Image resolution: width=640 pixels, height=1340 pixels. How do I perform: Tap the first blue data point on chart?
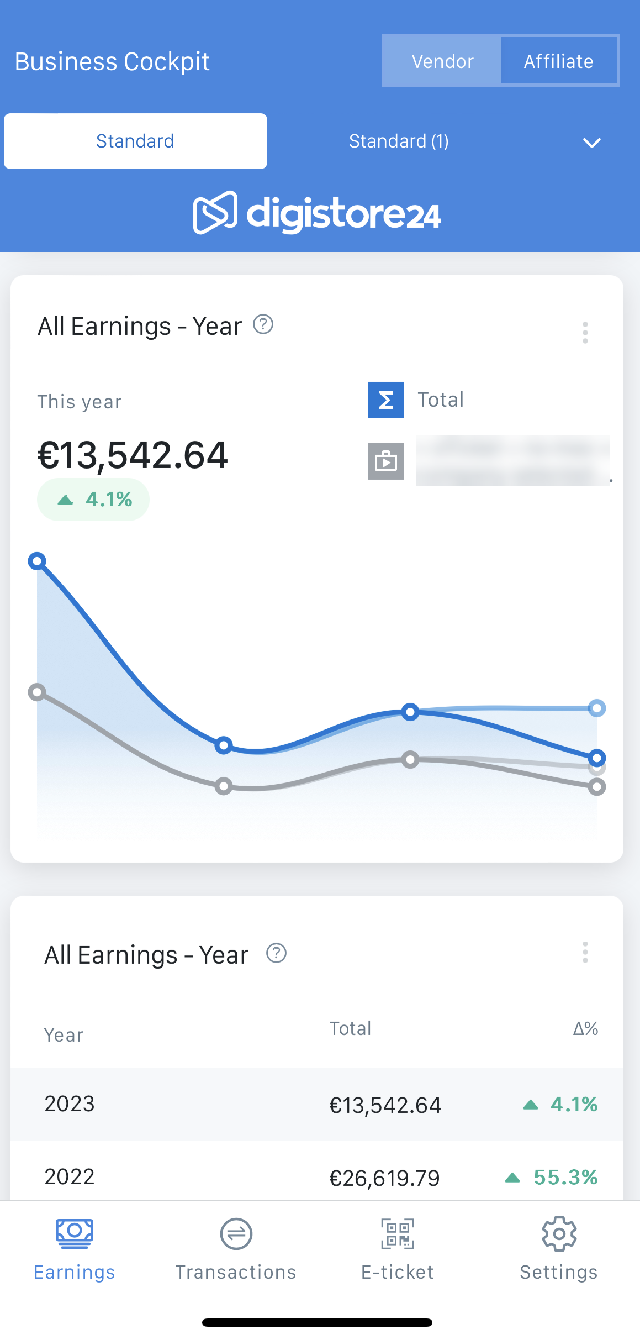click(37, 561)
